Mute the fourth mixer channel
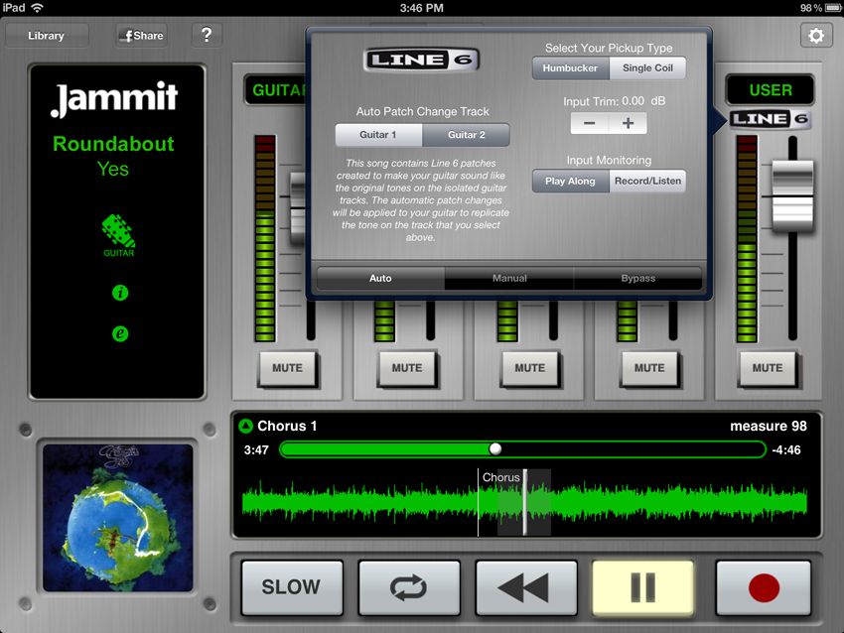The width and height of the screenshot is (844, 633). (649, 368)
